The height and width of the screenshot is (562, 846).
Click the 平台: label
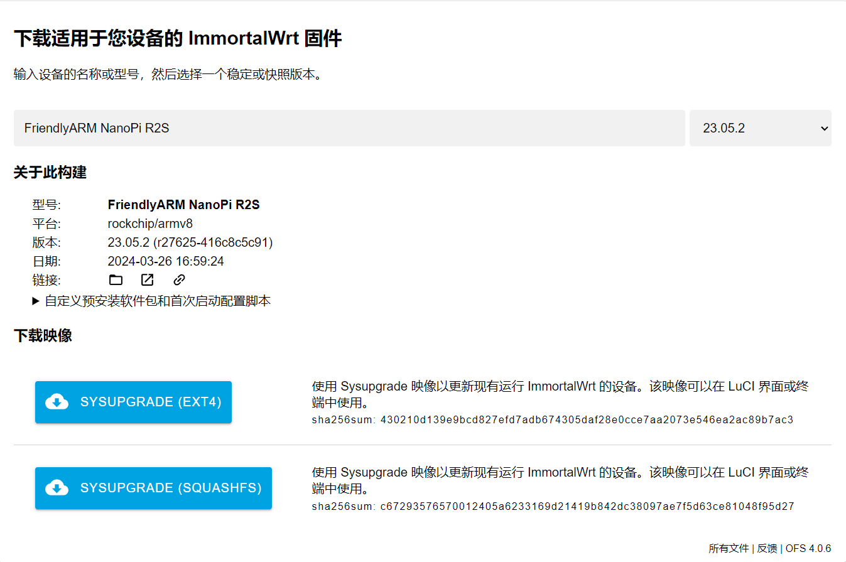pos(46,224)
